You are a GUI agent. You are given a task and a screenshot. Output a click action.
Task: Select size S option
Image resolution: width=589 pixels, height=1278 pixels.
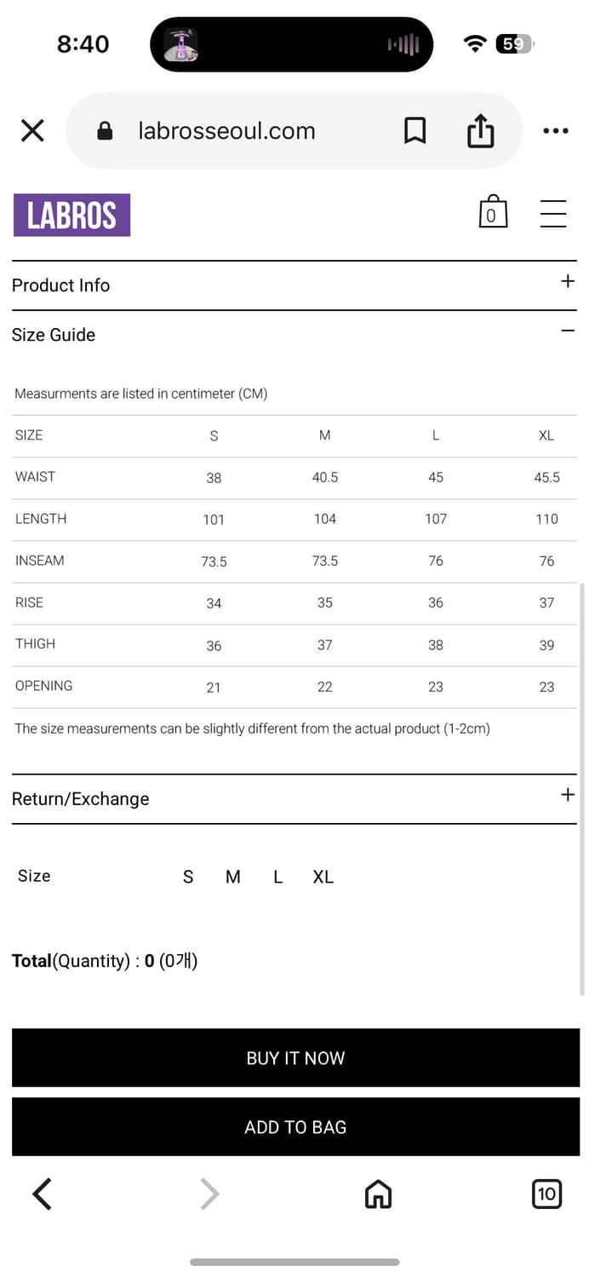click(x=188, y=877)
